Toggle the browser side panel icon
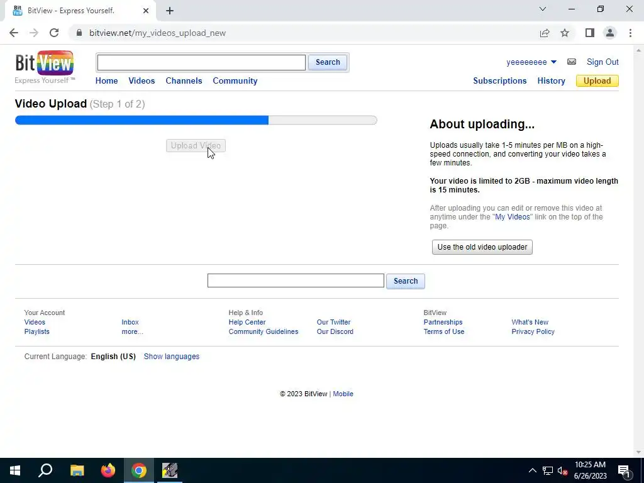 click(590, 33)
